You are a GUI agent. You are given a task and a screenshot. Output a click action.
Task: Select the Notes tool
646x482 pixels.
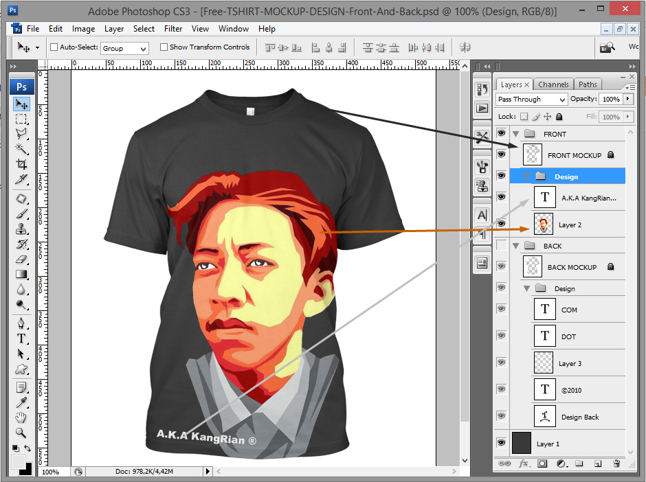coord(21,388)
